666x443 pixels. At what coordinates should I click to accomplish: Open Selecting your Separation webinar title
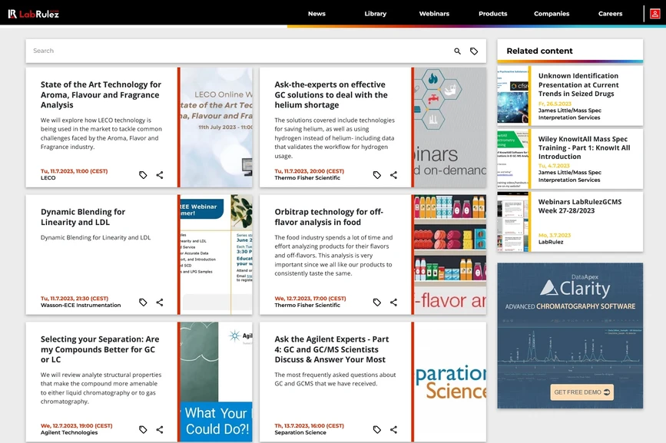coord(100,349)
